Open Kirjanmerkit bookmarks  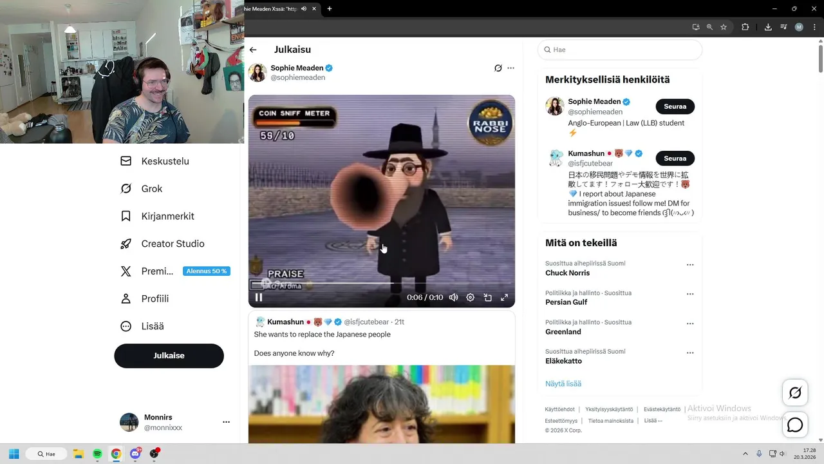[158, 216]
